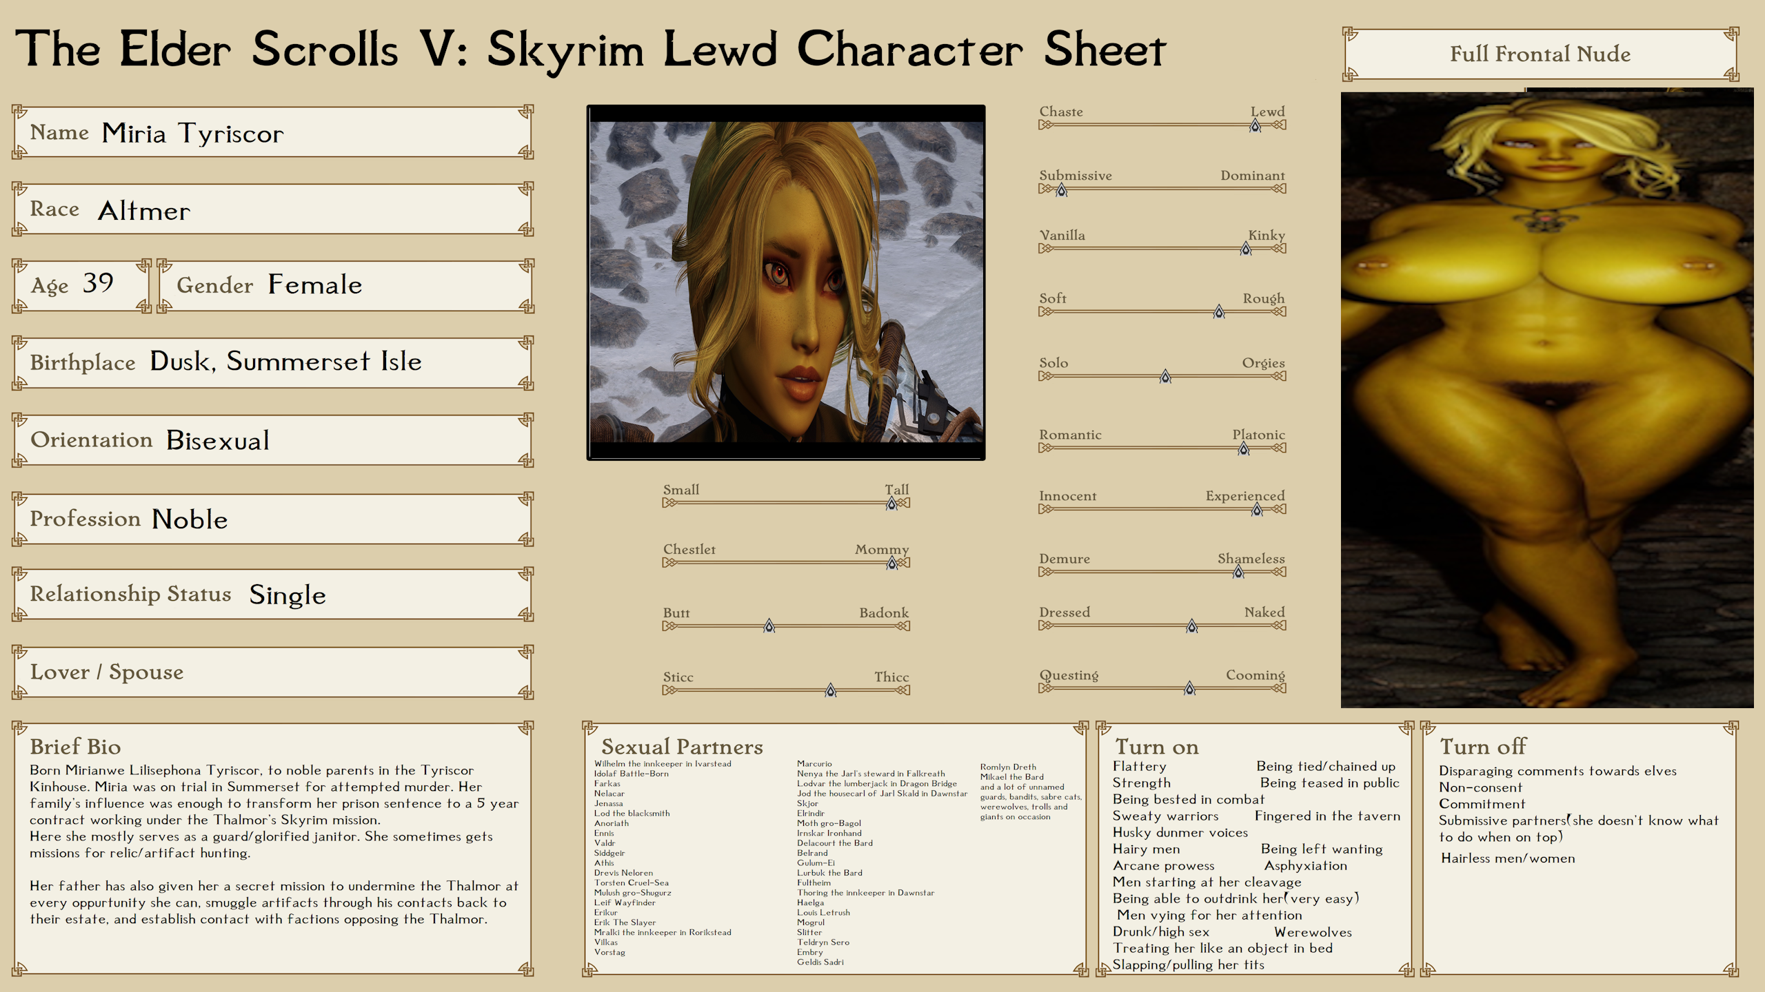Select the Romlyn Dreth entry

coord(1008,767)
